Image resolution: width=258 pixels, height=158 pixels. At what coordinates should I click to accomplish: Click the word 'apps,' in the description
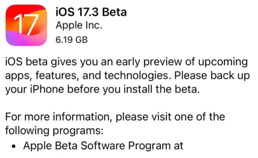click(x=18, y=75)
